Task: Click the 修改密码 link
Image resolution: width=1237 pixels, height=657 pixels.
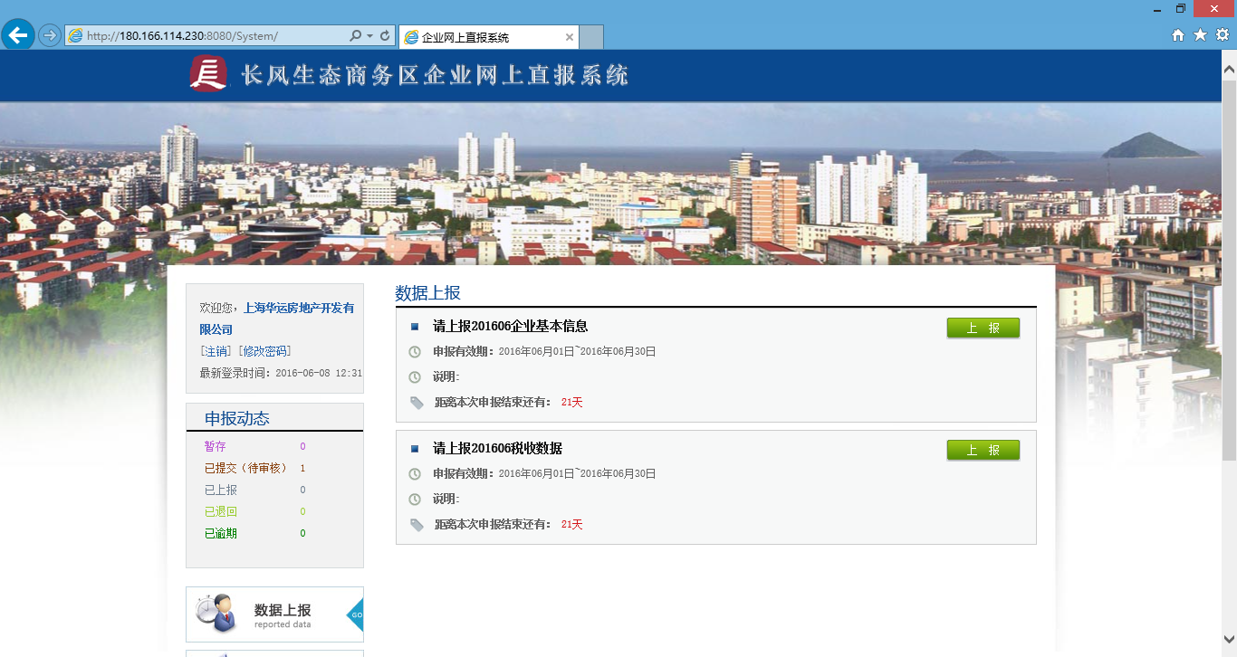Action: [264, 351]
